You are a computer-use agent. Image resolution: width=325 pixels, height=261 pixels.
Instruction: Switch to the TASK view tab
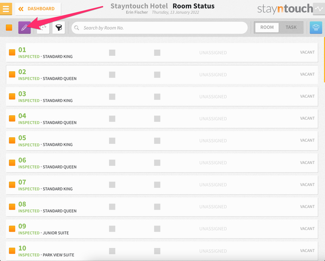291,27
